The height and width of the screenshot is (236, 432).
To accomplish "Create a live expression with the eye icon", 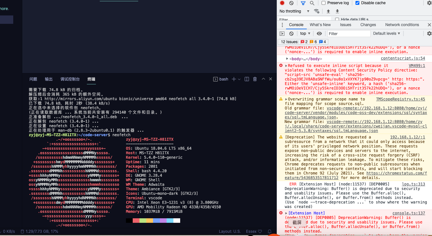I will click(x=319, y=33).
